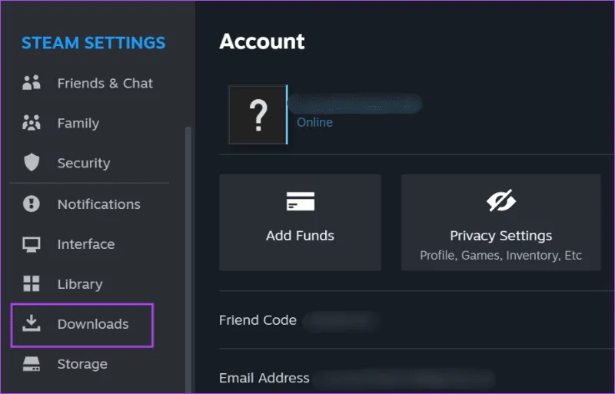Click the Security shield icon
The height and width of the screenshot is (394, 615).
32,163
